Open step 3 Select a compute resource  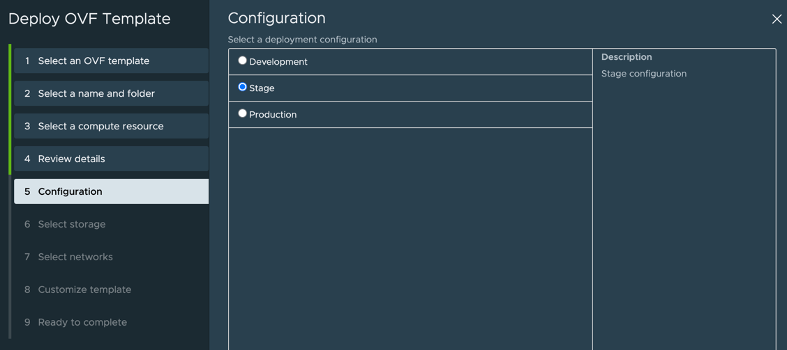(x=111, y=126)
